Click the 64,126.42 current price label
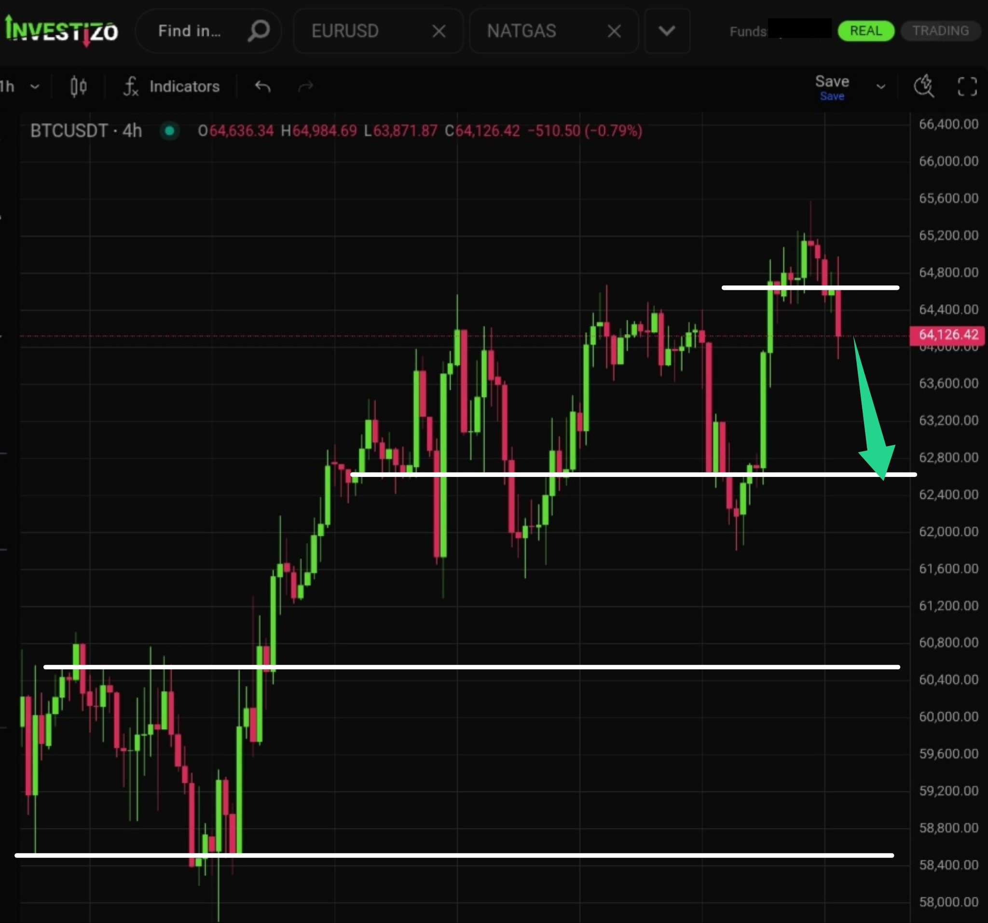 tap(947, 335)
